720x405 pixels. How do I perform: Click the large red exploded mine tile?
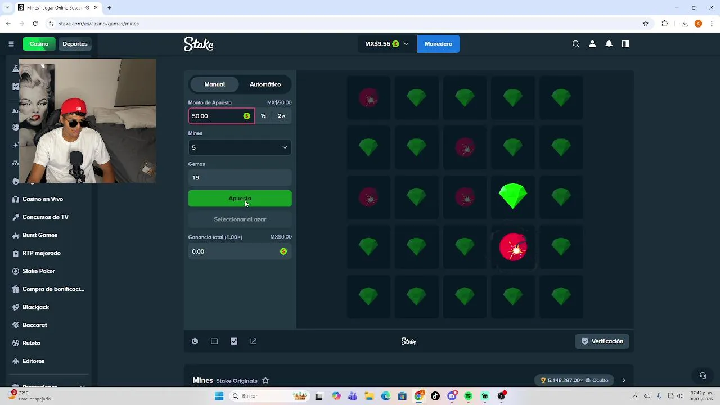[513, 246]
